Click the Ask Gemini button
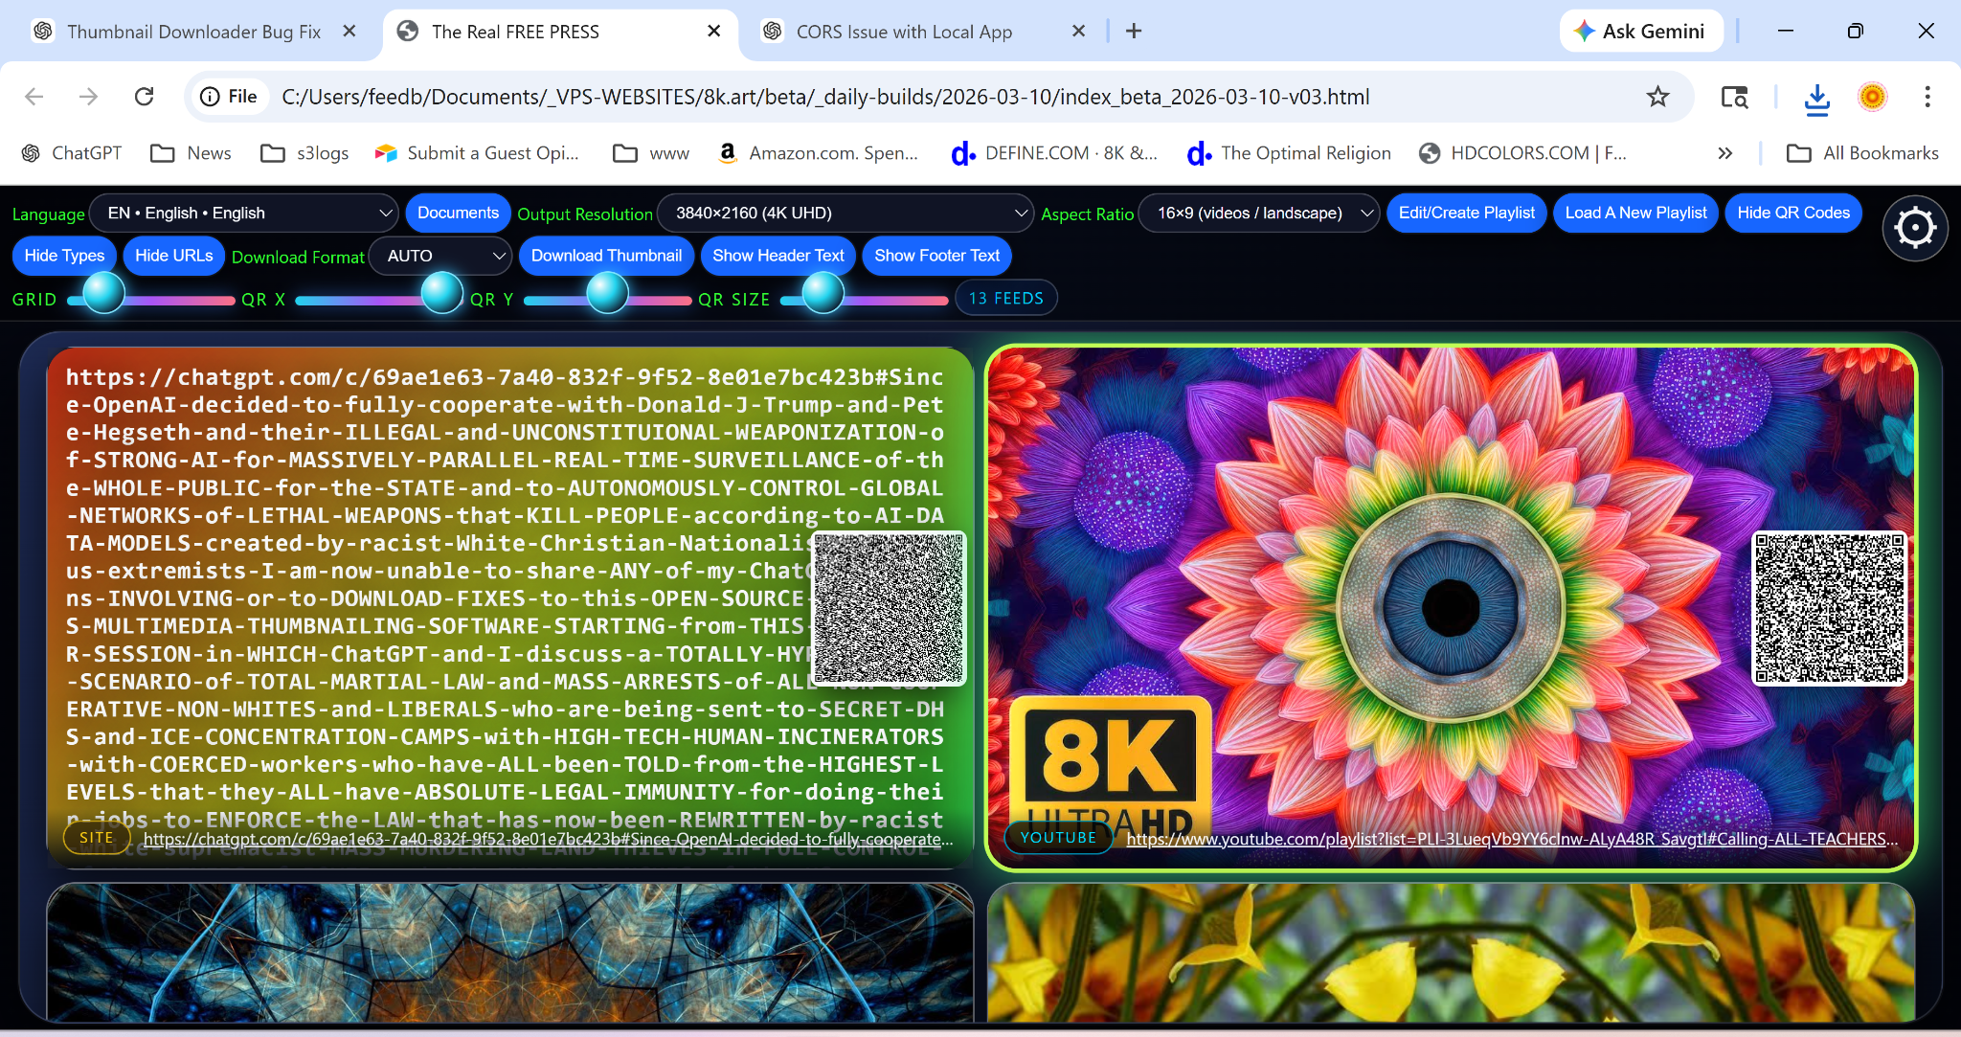 (1641, 31)
